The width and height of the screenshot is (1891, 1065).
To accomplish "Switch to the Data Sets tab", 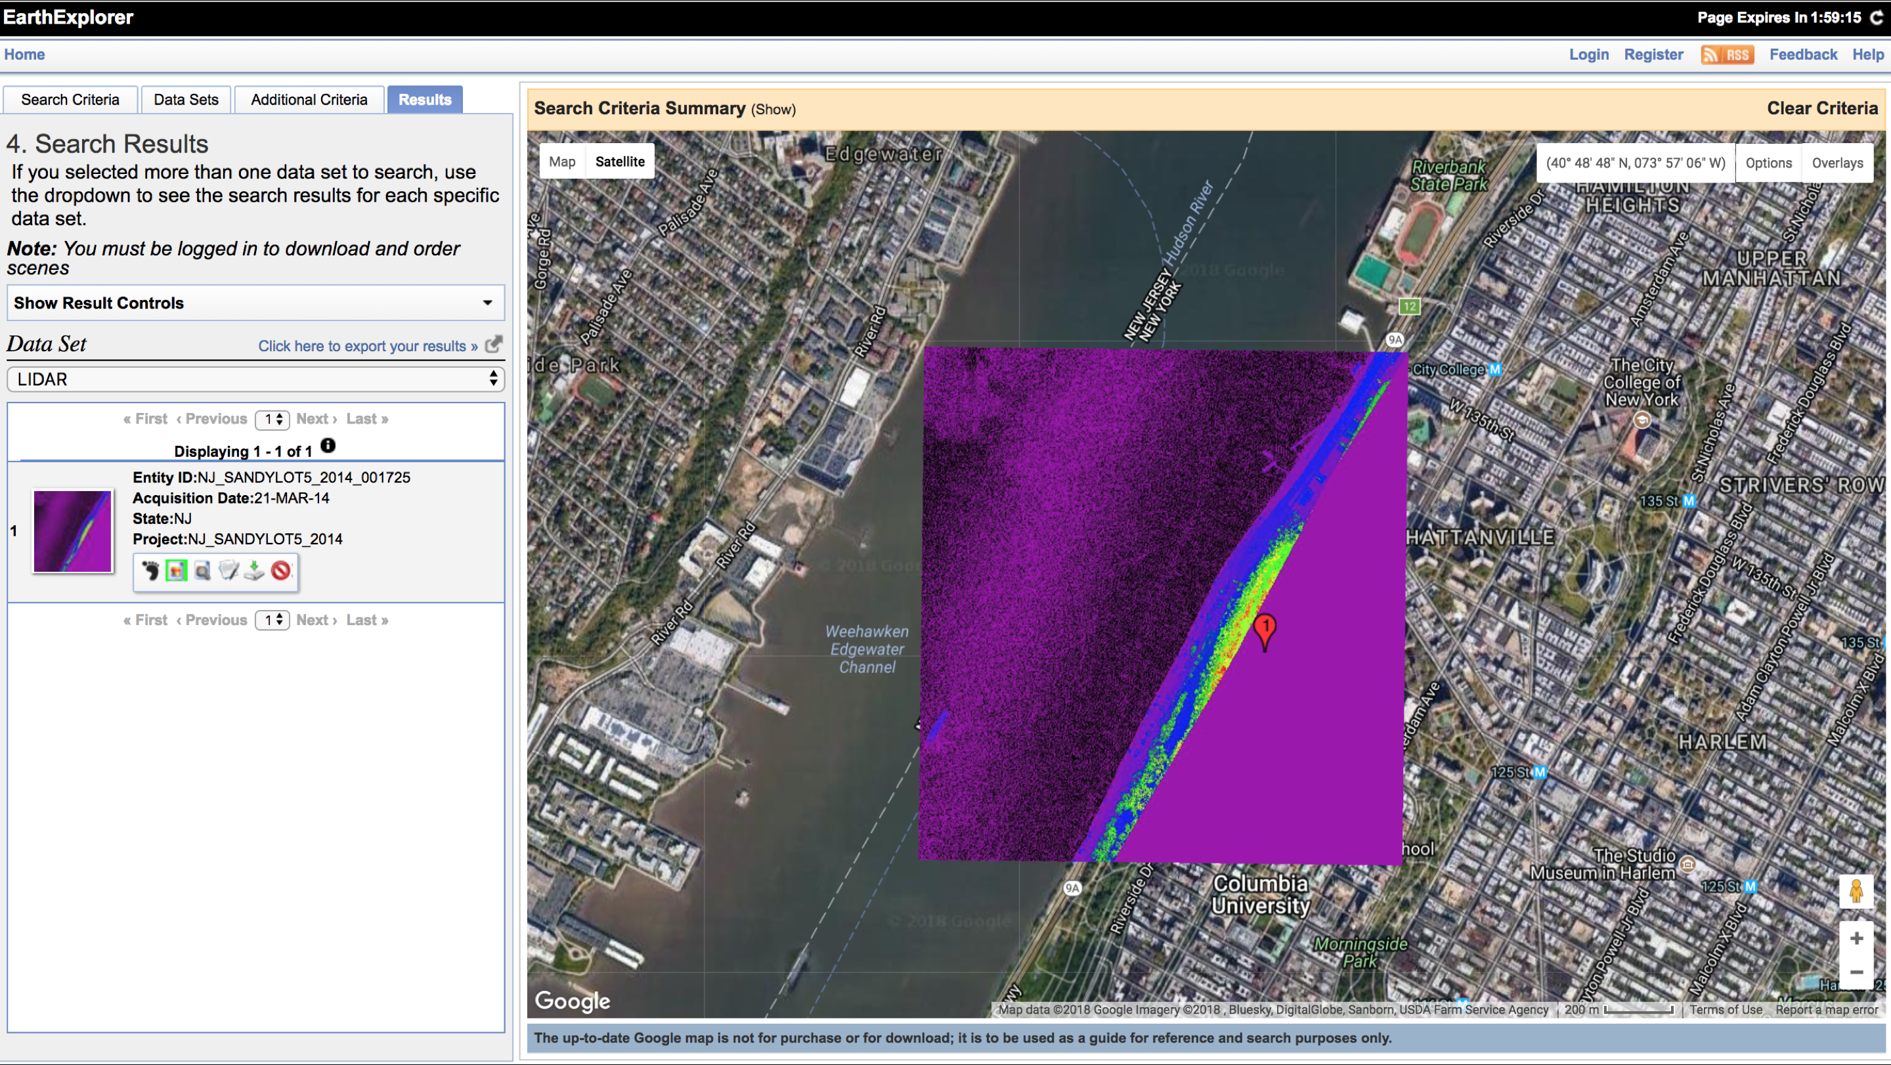I will (186, 100).
